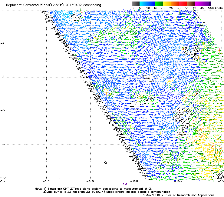Click the latitude axis label '-2'
The width and height of the screenshot is (224, 197).
tap(2, 43)
